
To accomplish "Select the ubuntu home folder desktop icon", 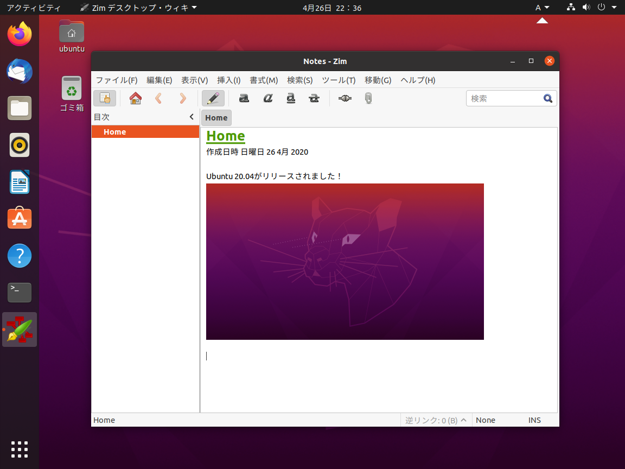I will click(72, 37).
